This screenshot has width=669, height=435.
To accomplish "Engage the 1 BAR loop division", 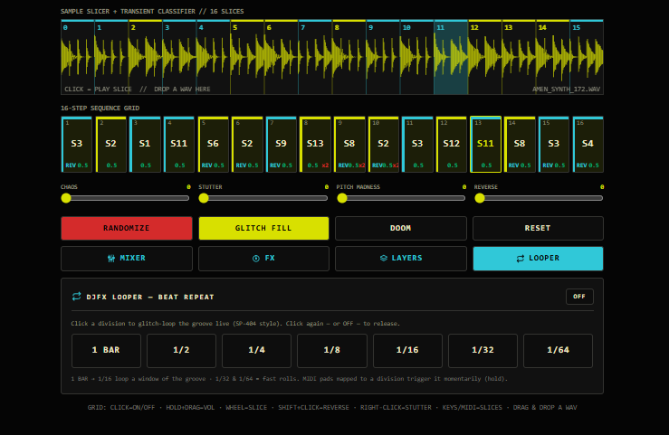I will [x=106, y=350].
